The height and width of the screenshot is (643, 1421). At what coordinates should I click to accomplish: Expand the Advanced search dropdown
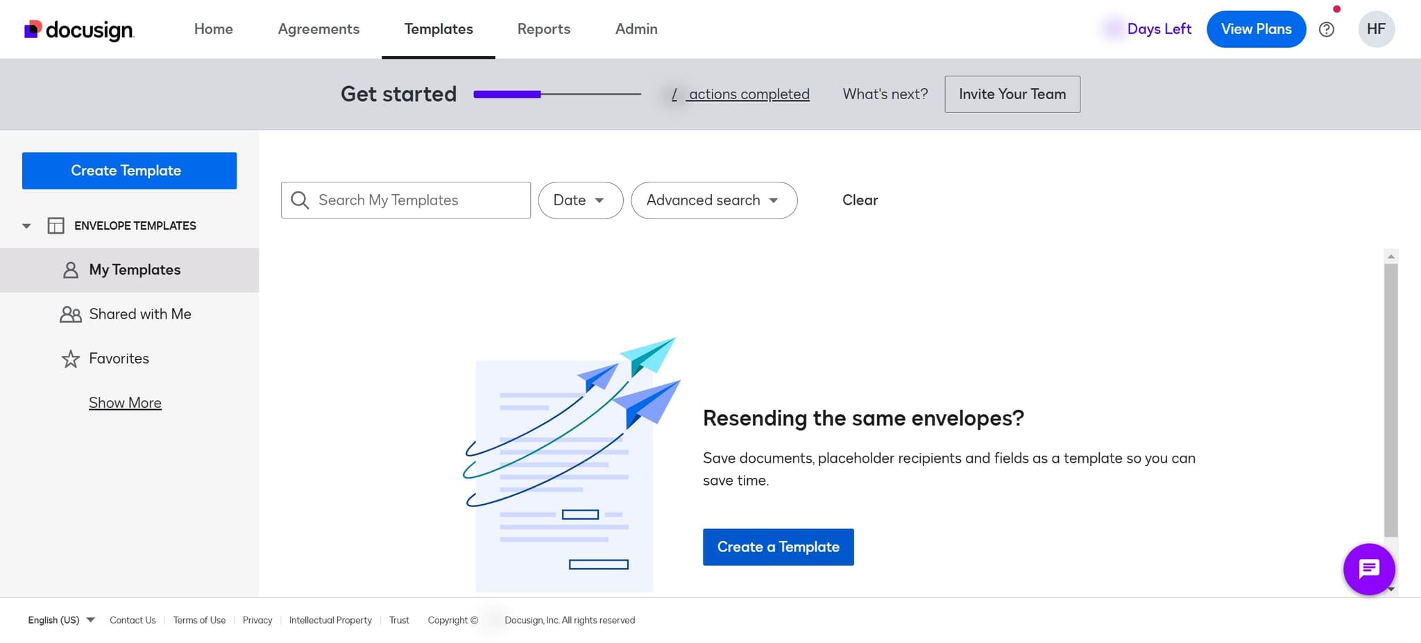(x=713, y=200)
